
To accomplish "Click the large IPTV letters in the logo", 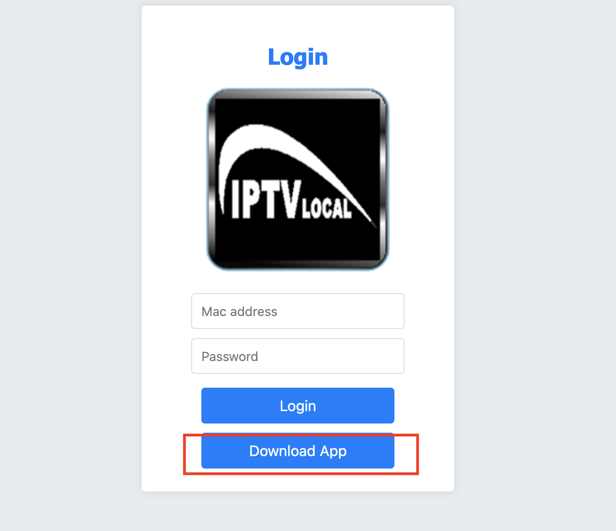I will [x=267, y=200].
